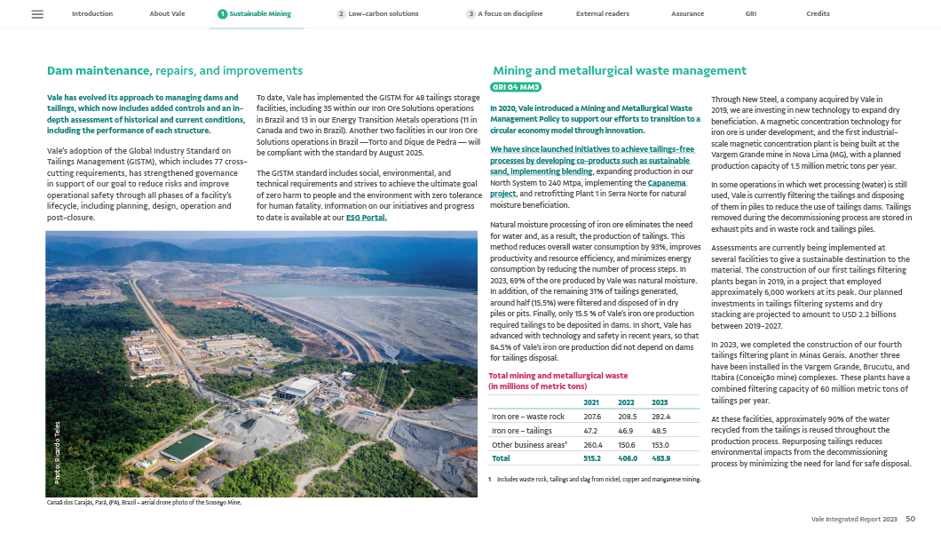Switch to External readers section

click(603, 14)
